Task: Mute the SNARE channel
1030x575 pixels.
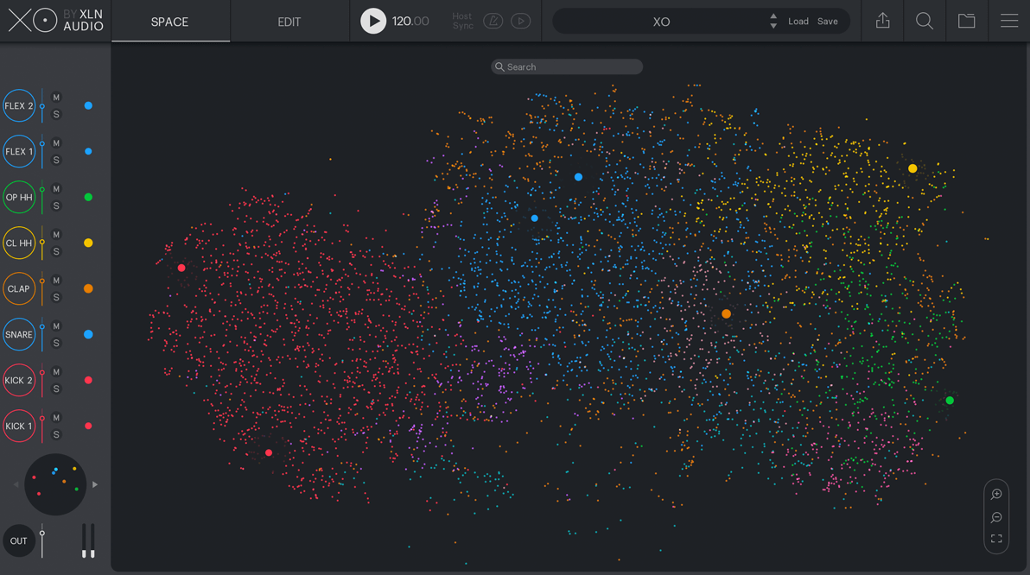Action: [x=55, y=327]
